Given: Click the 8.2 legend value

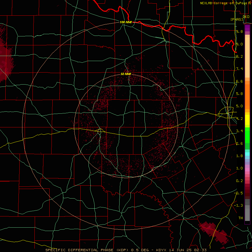Looking at the screenshot, I should point(239,56).
